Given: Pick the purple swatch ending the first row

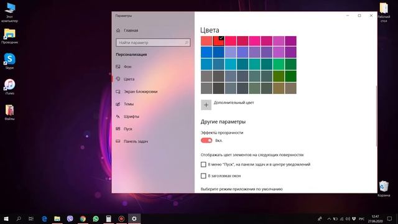Looking at the screenshot, I should 290,41.
